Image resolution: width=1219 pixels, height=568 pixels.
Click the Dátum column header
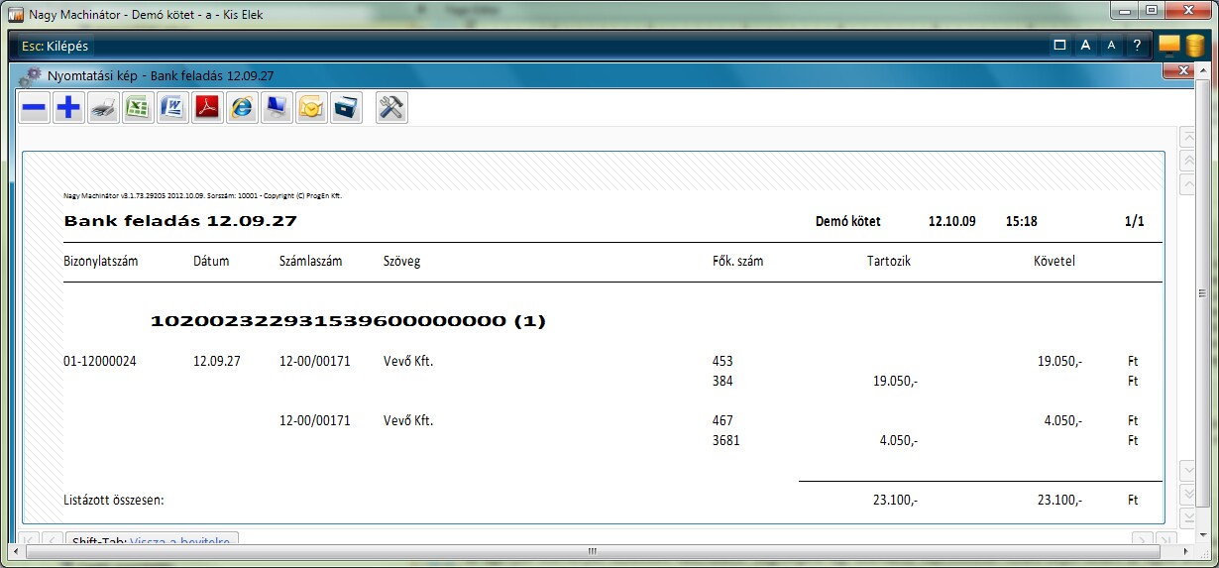point(211,262)
